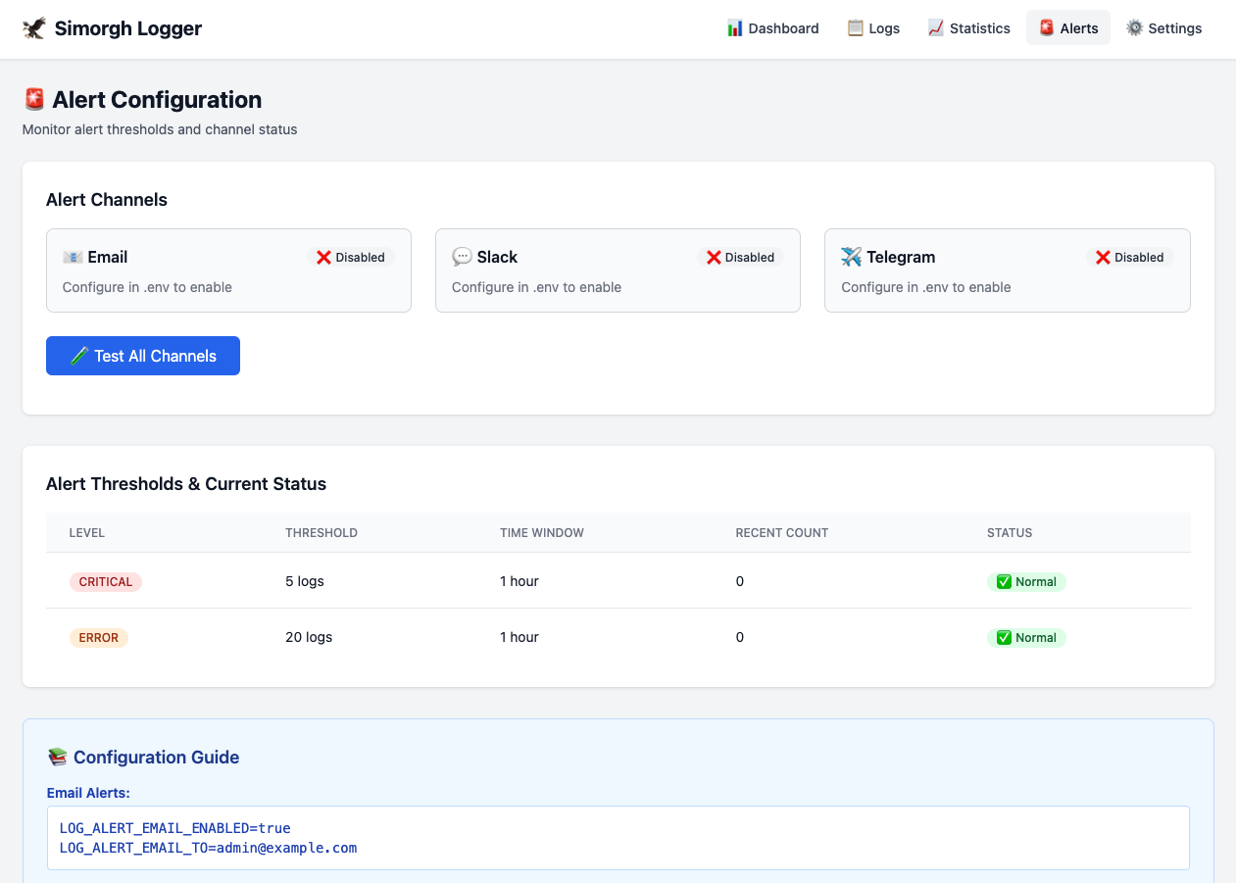This screenshot has width=1236, height=883.
Task: Open the Alerts navigation tab
Action: click(1068, 28)
